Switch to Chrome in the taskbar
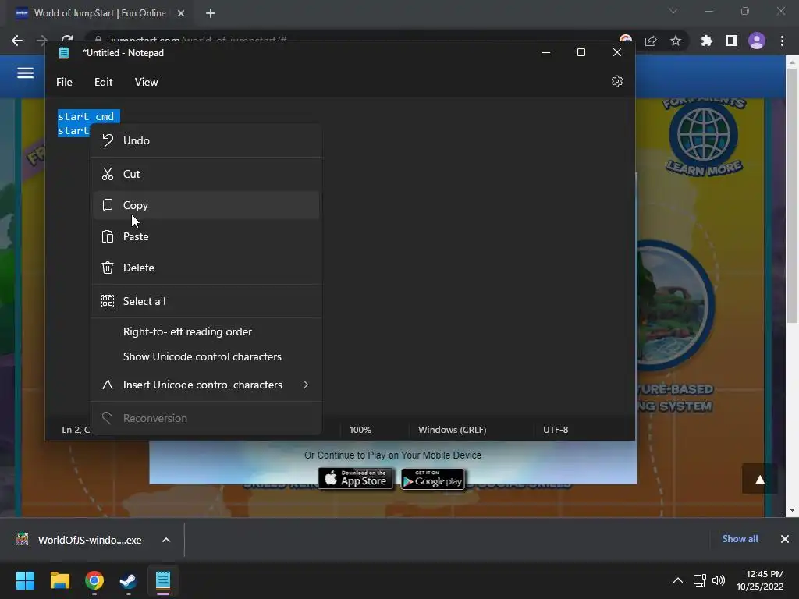This screenshot has width=799, height=599. [94, 580]
